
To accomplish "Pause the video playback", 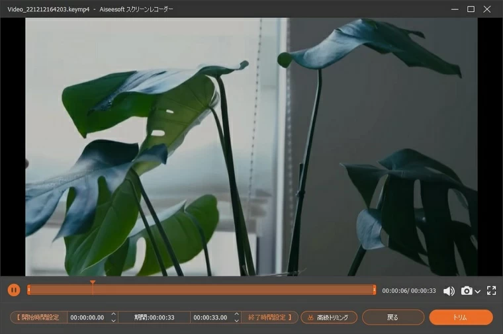I will pyautogui.click(x=14, y=290).
